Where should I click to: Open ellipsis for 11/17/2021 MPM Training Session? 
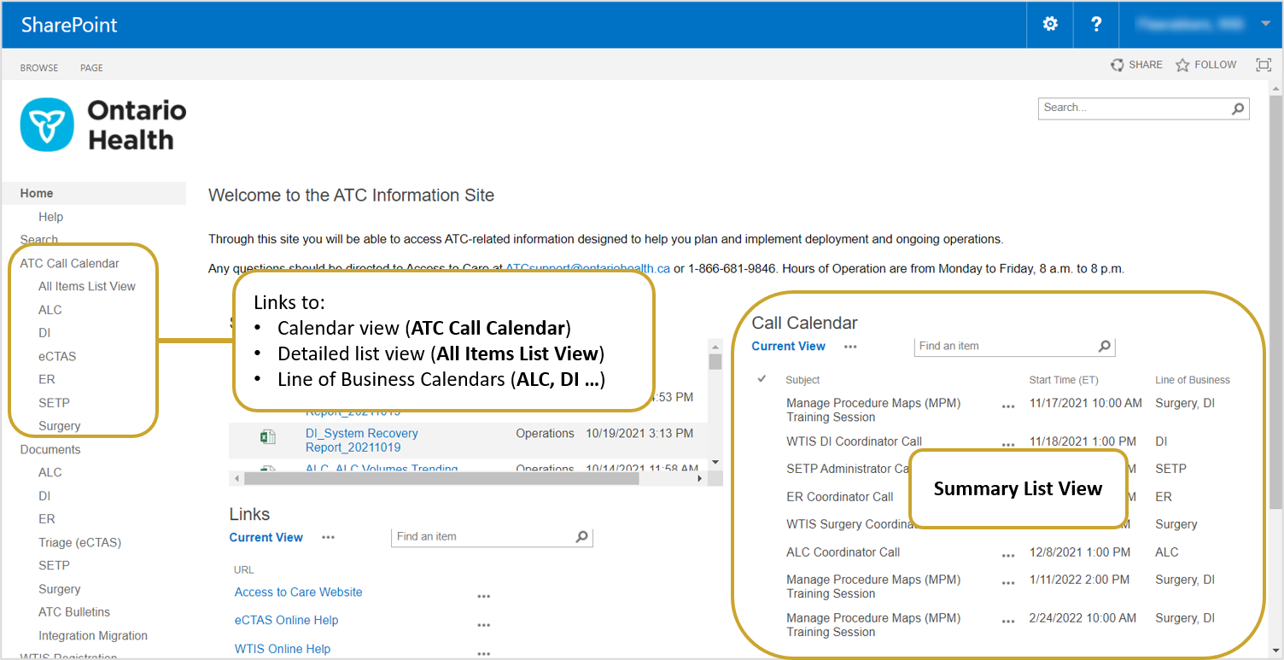pos(1008,407)
